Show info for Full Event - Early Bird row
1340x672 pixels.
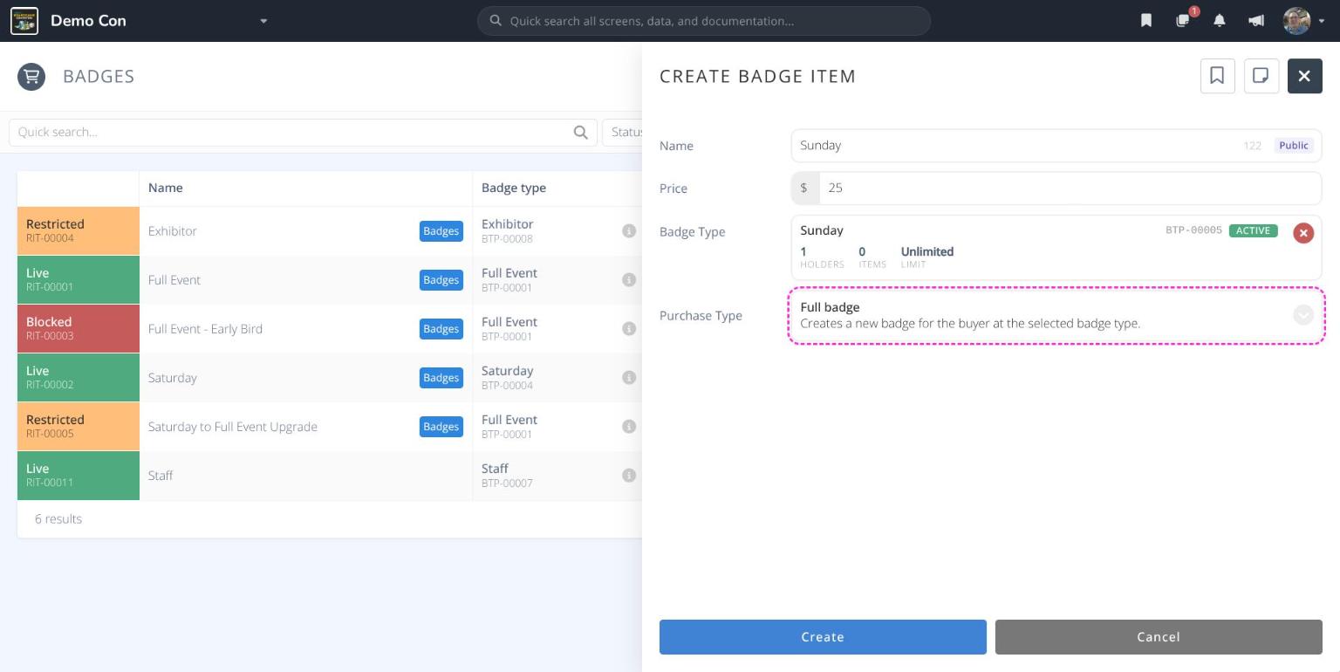click(x=628, y=329)
